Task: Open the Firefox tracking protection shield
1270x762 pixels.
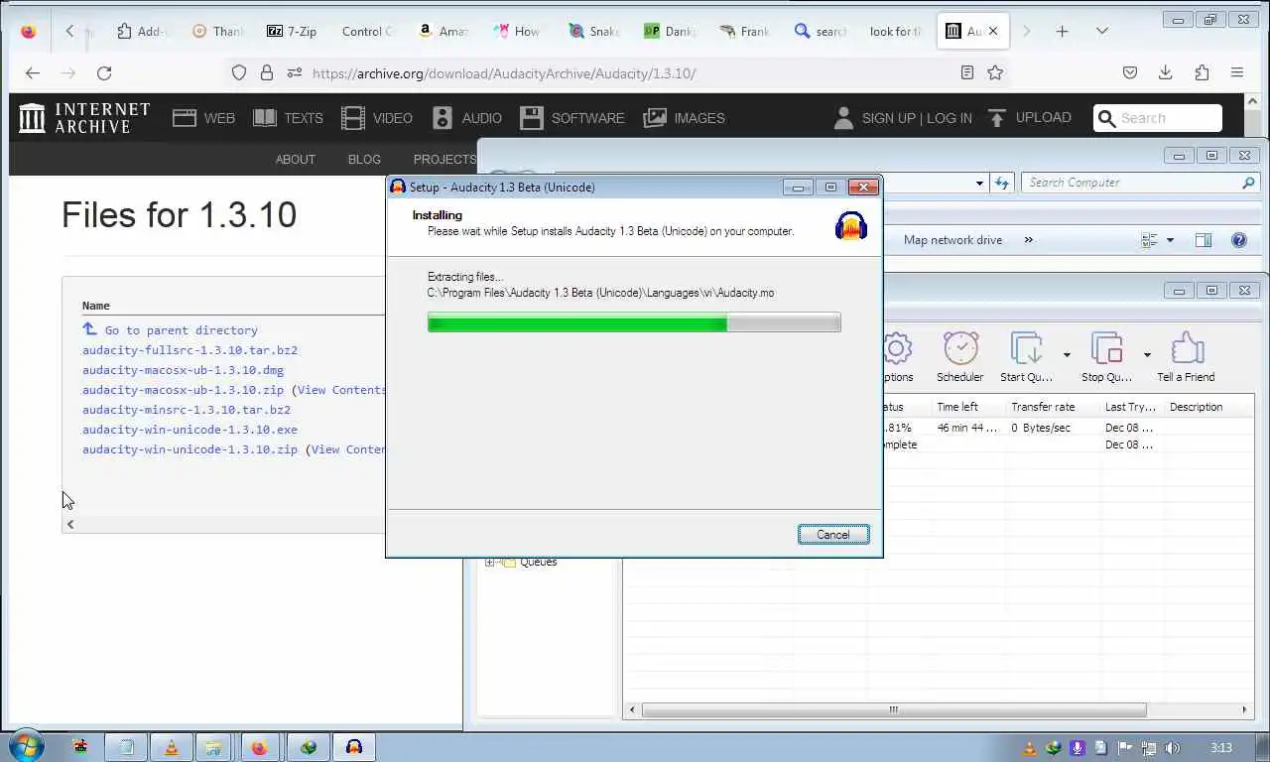Action: click(238, 72)
